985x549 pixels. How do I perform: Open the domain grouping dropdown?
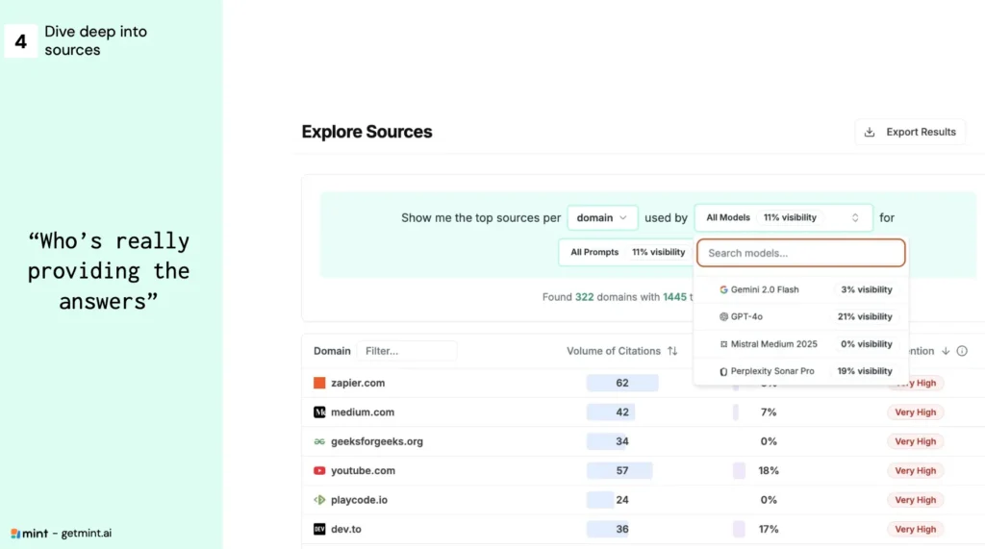[x=602, y=218]
